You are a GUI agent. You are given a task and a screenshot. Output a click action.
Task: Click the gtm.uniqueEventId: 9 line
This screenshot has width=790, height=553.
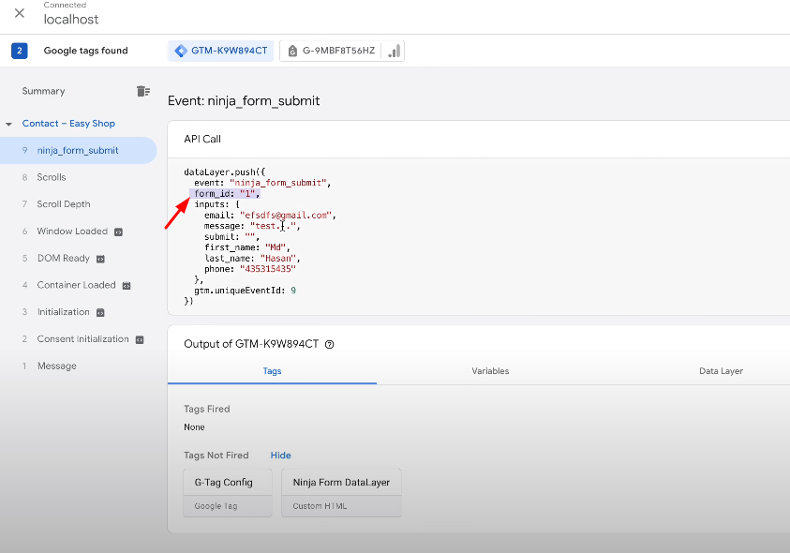246,291
